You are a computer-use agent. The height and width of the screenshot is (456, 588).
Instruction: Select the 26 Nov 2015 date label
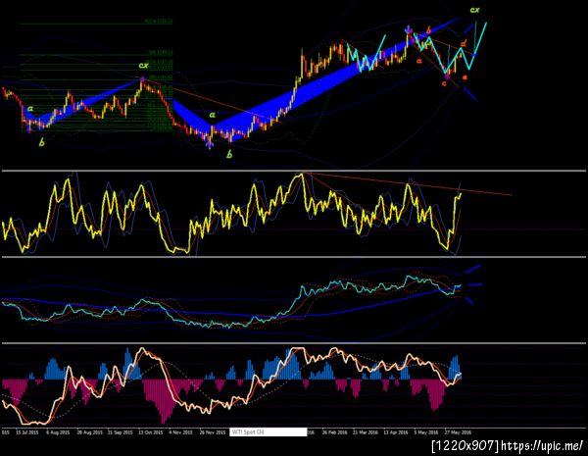[x=213, y=432]
